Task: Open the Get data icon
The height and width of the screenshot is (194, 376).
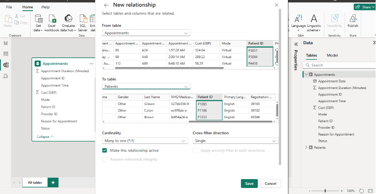Action: click(39, 18)
